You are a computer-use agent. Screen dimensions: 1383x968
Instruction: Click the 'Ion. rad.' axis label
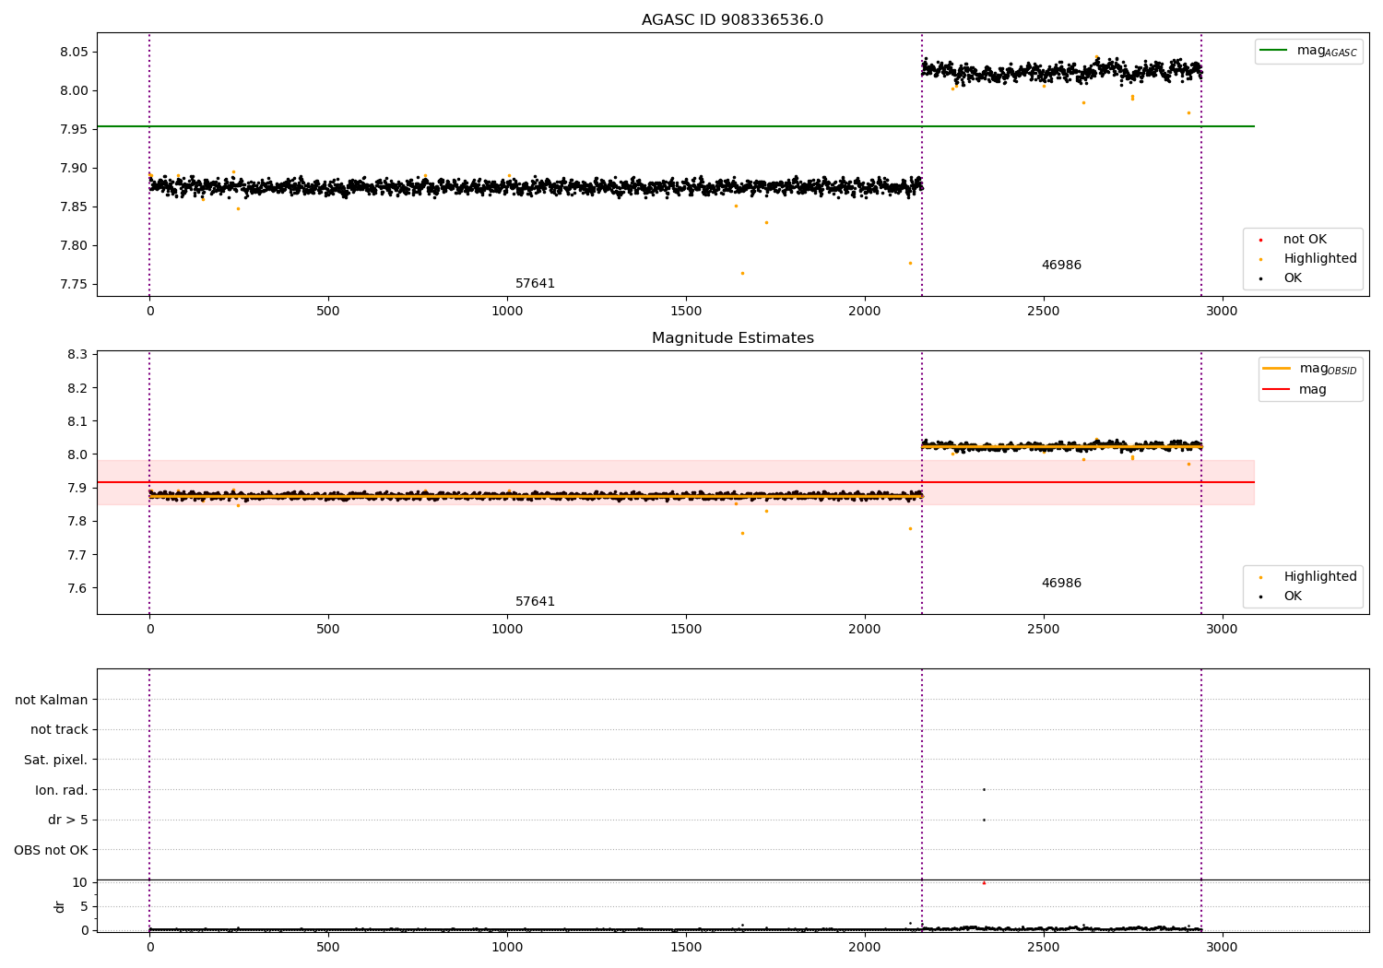pyautogui.click(x=62, y=791)
